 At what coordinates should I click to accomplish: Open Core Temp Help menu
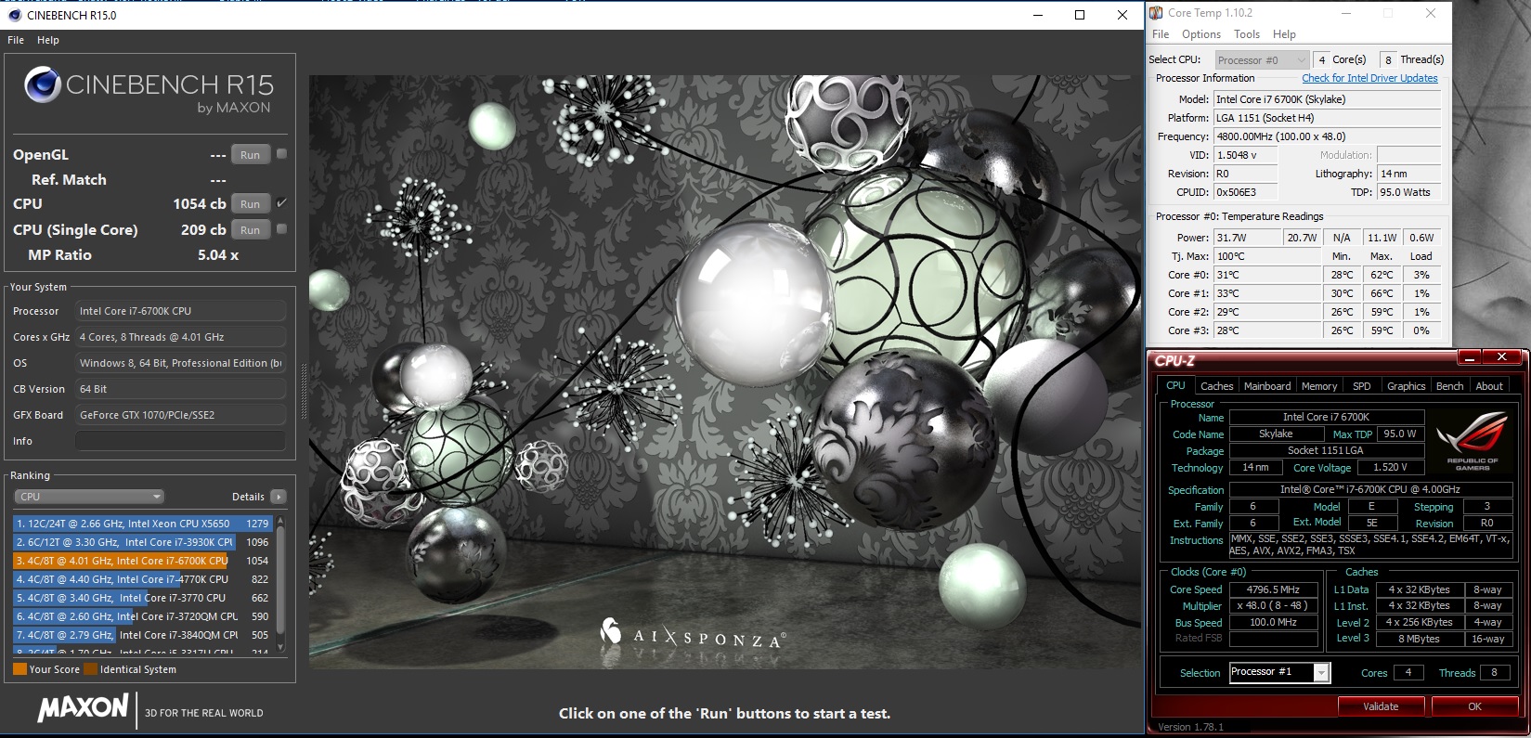pos(1284,34)
